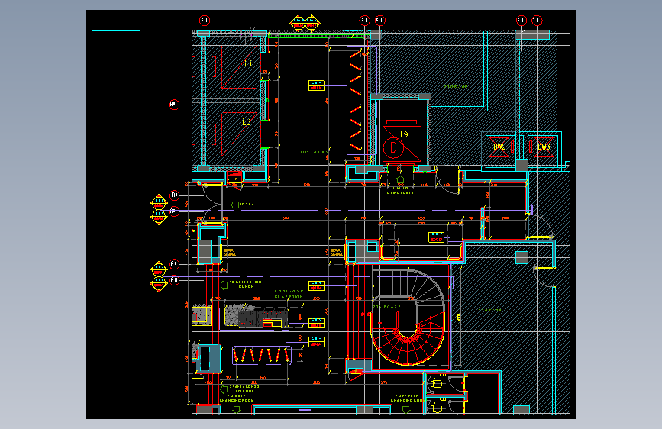Select the middle of three stacked yellow tags
The image size is (662, 429).
tap(316, 323)
